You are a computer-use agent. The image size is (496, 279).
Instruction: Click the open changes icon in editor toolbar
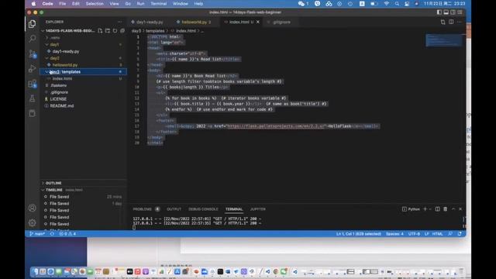(x=443, y=22)
